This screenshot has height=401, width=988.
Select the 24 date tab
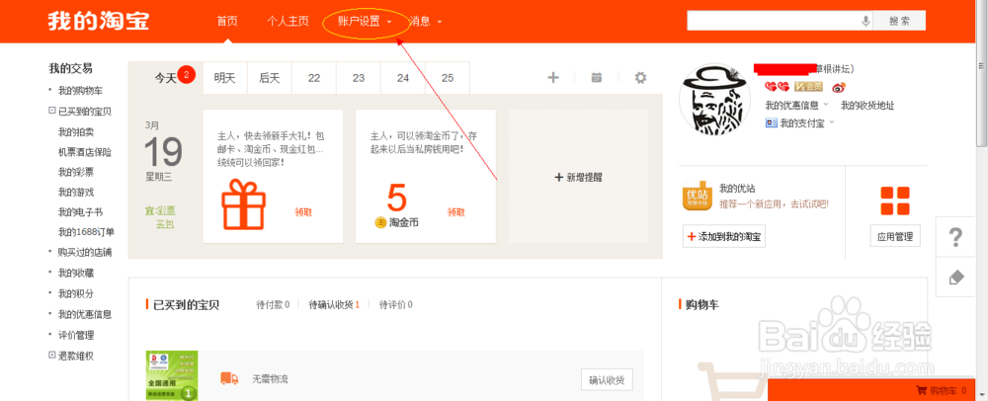point(403,78)
